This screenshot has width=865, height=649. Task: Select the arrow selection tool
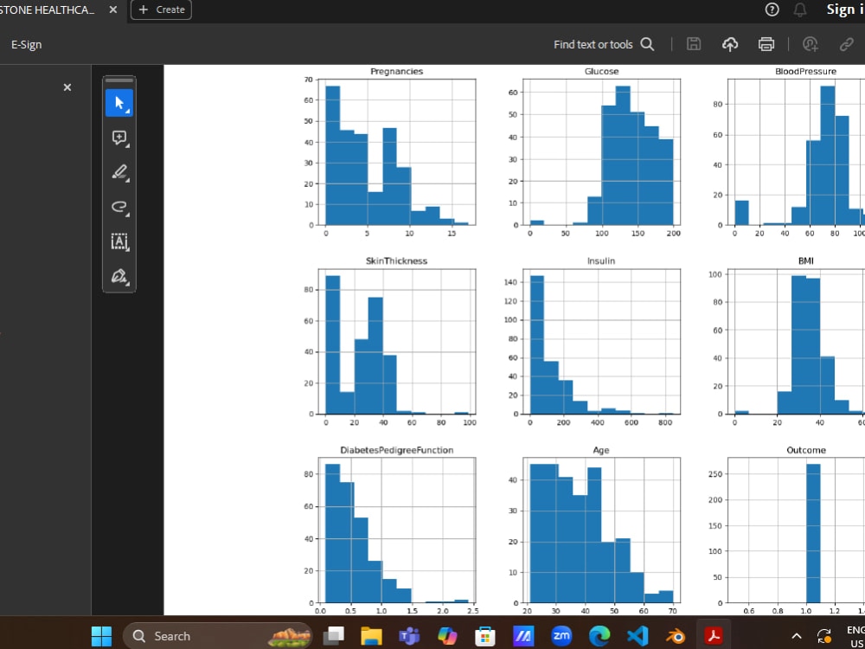(x=119, y=103)
